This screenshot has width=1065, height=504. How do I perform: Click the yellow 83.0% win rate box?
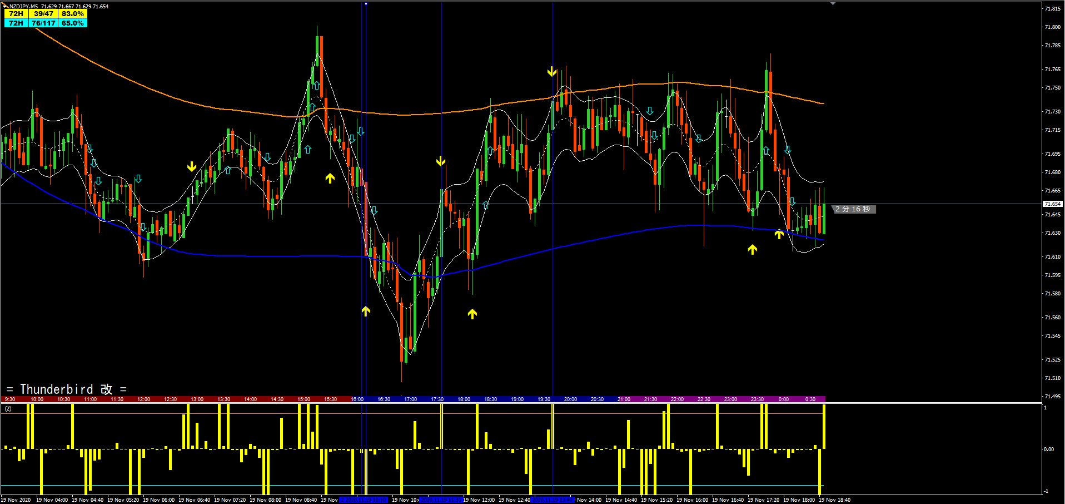coord(72,14)
